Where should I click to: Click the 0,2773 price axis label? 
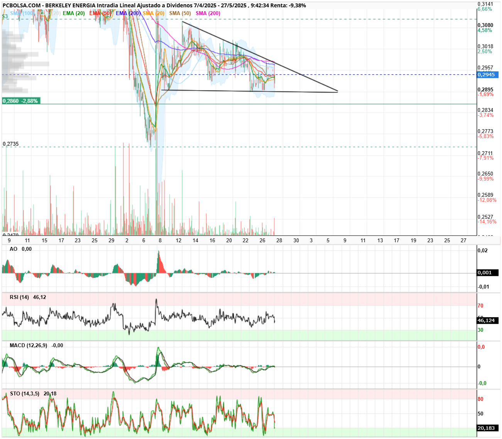click(x=485, y=131)
